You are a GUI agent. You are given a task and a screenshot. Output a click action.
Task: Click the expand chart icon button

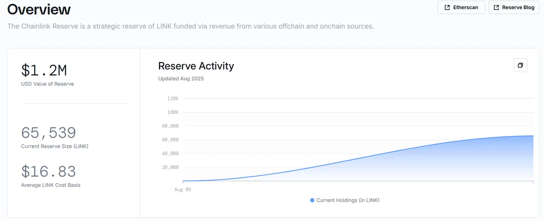(520, 65)
